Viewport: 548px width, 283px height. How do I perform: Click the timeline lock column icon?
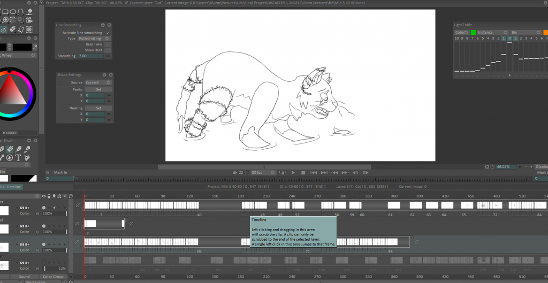click(49, 196)
